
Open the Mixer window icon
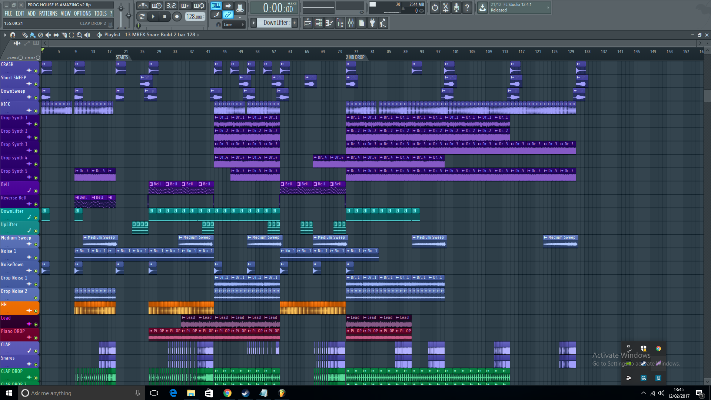point(351,23)
